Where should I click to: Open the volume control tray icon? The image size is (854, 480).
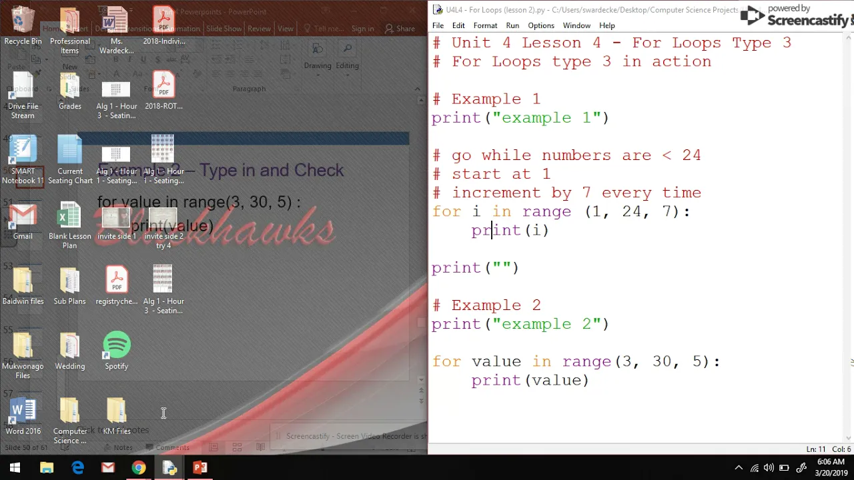(x=769, y=468)
